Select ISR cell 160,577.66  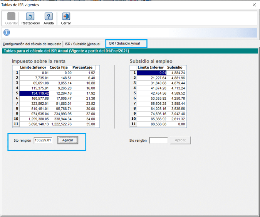coord(34,99)
